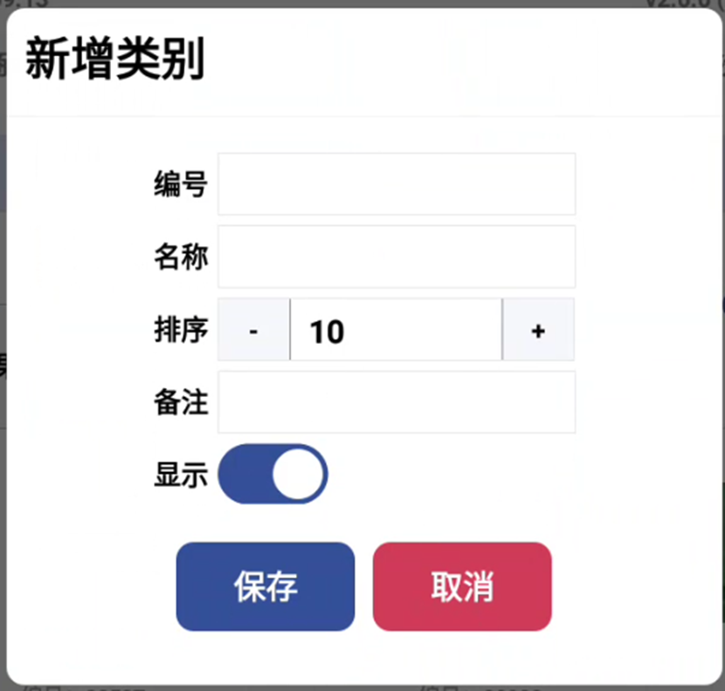Click into the 备注 input box
The height and width of the screenshot is (691, 725).
pyautogui.click(x=397, y=402)
